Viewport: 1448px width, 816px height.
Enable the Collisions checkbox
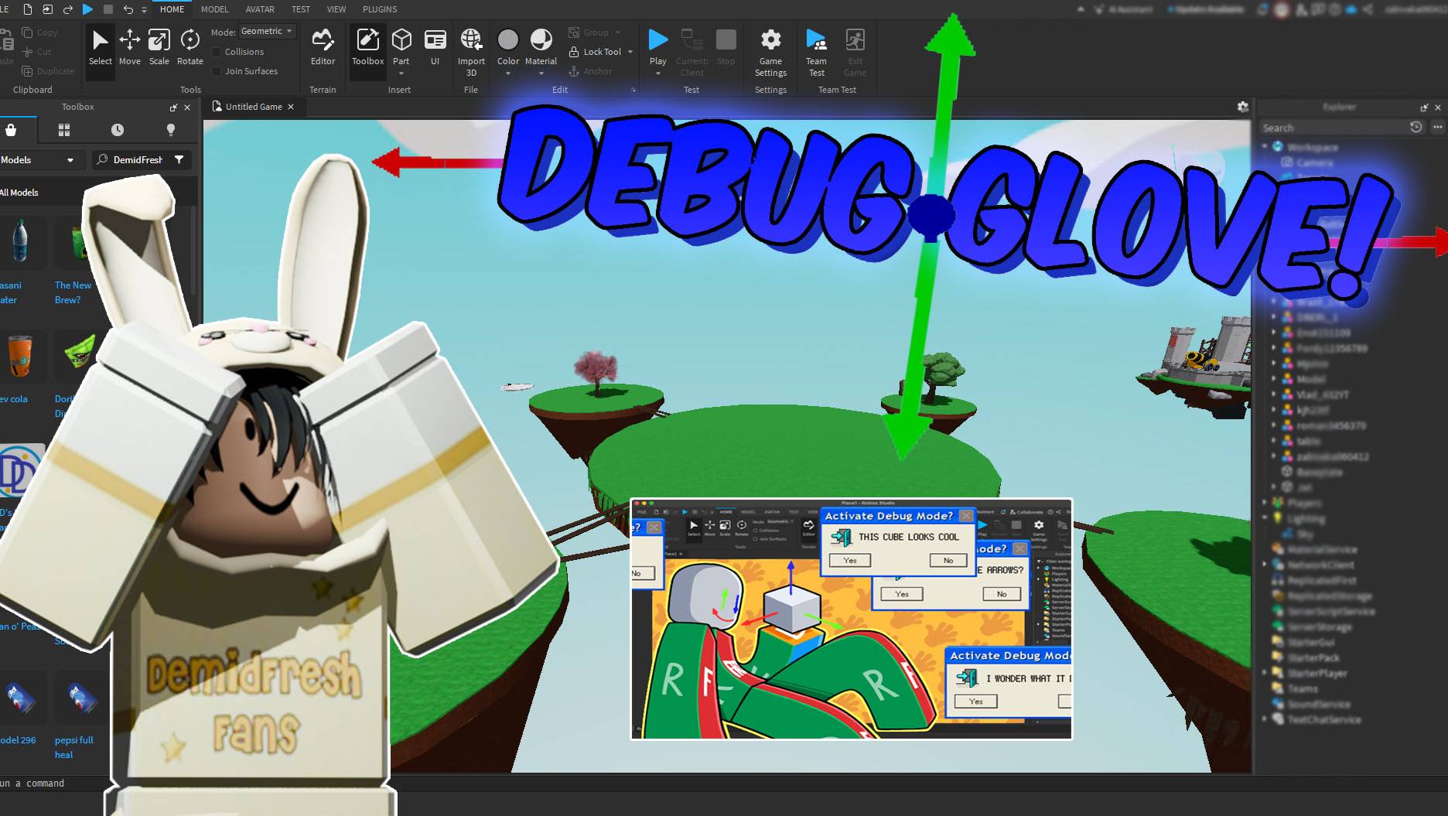[x=216, y=52]
